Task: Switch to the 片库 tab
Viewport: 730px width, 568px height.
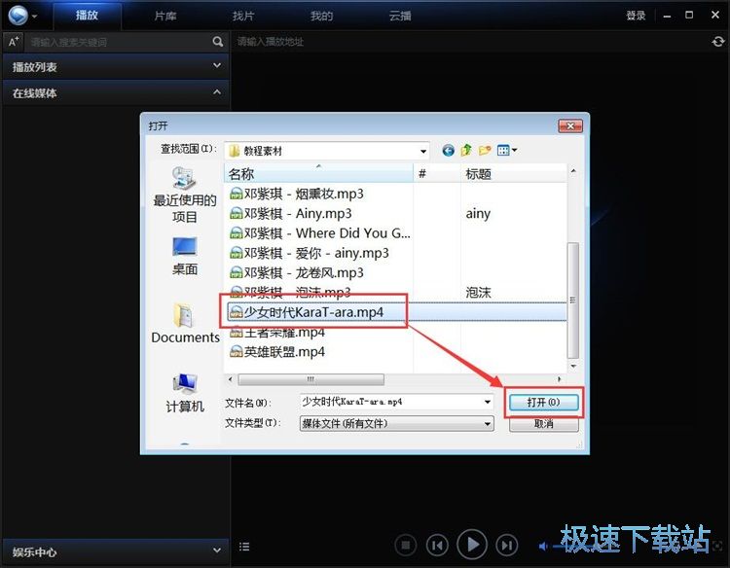Action: coord(165,16)
